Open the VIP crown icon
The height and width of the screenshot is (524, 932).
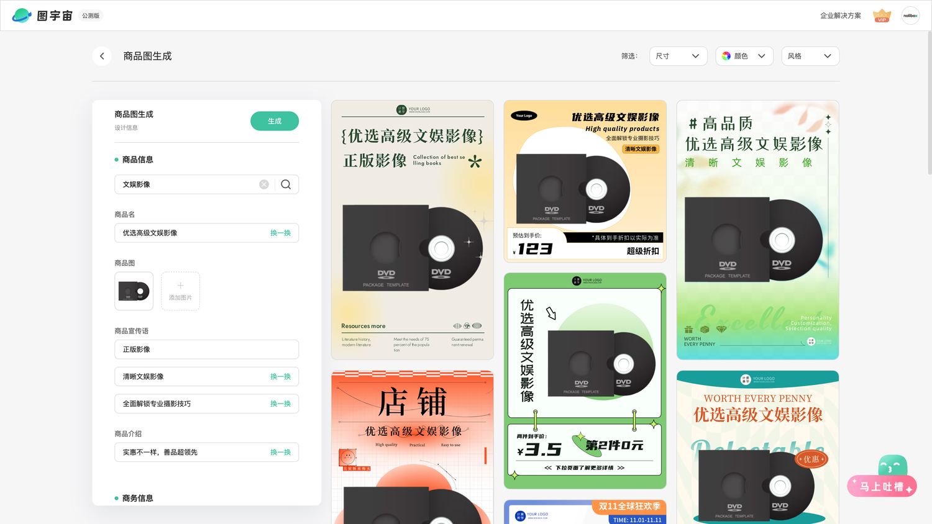(x=882, y=16)
